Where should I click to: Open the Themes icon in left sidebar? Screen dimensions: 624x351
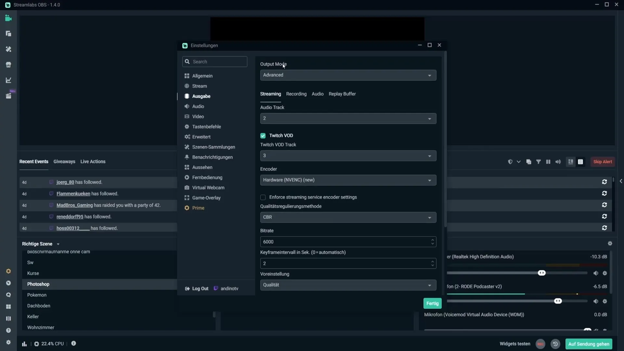[8, 49]
